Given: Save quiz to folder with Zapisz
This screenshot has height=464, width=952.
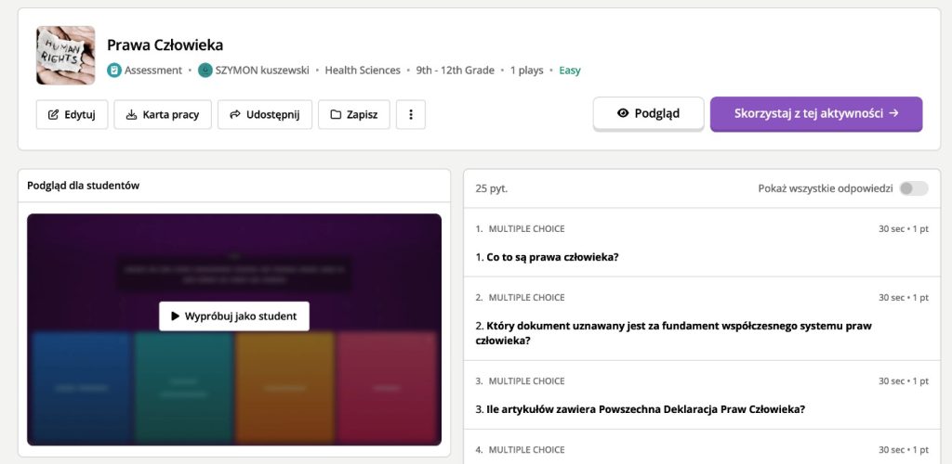Looking at the screenshot, I should pos(353,114).
